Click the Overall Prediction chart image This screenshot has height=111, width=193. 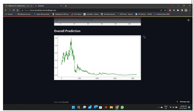[x=97, y=58]
